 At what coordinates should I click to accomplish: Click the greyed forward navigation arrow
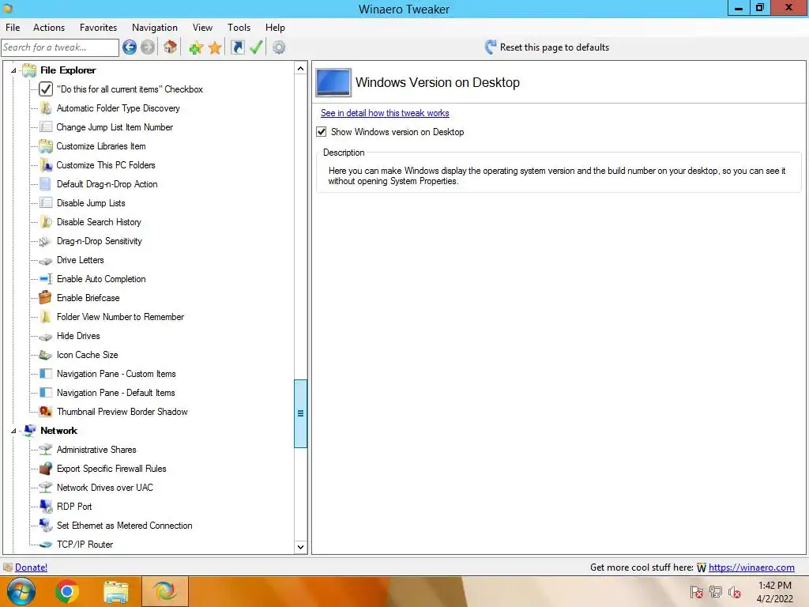pyautogui.click(x=148, y=47)
